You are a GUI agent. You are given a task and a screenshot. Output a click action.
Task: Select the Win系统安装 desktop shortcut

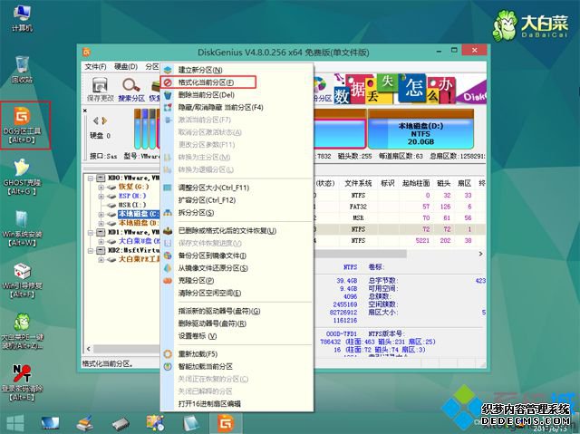22,228
